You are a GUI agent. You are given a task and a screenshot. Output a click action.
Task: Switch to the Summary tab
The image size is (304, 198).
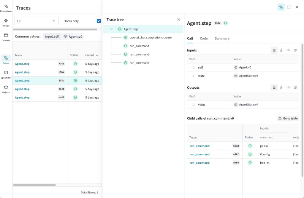[222, 38]
